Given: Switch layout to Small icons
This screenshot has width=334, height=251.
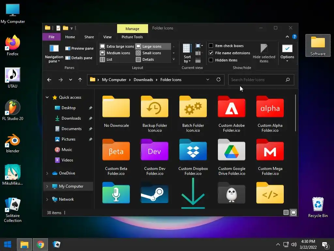Looking at the screenshot, I should coord(148,53).
